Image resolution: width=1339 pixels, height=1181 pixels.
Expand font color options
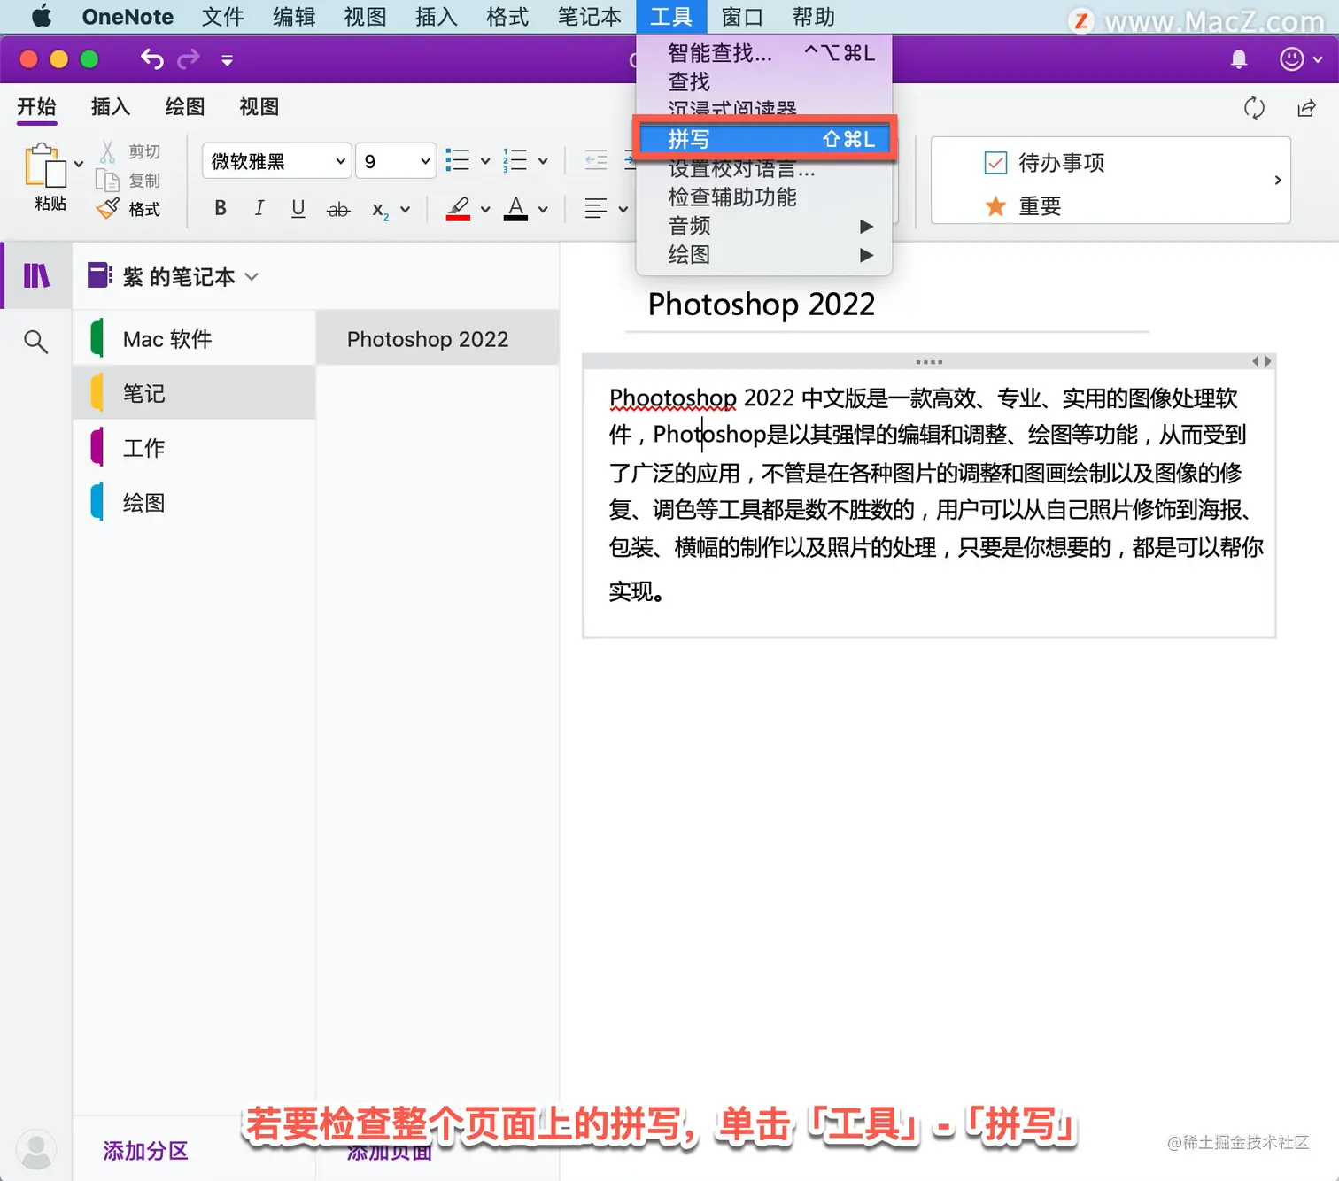click(x=543, y=210)
